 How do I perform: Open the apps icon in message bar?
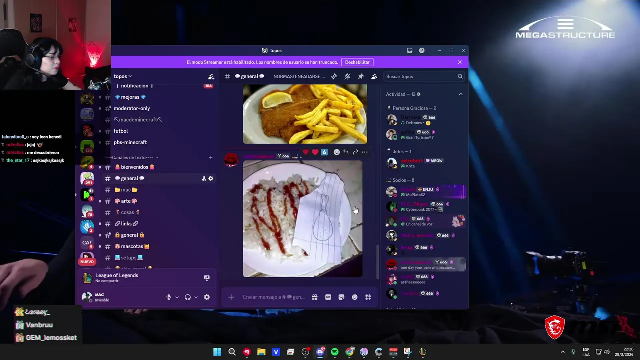(x=368, y=297)
